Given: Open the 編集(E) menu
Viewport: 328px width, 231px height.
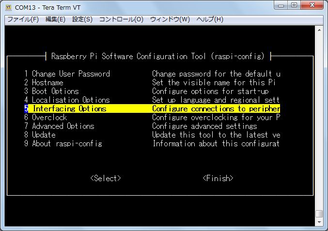Looking at the screenshot, I should [x=55, y=19].
